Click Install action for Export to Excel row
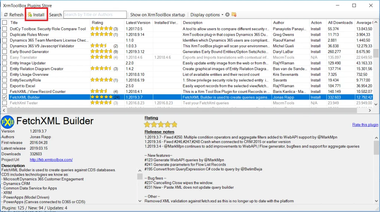 click(315, 86)
